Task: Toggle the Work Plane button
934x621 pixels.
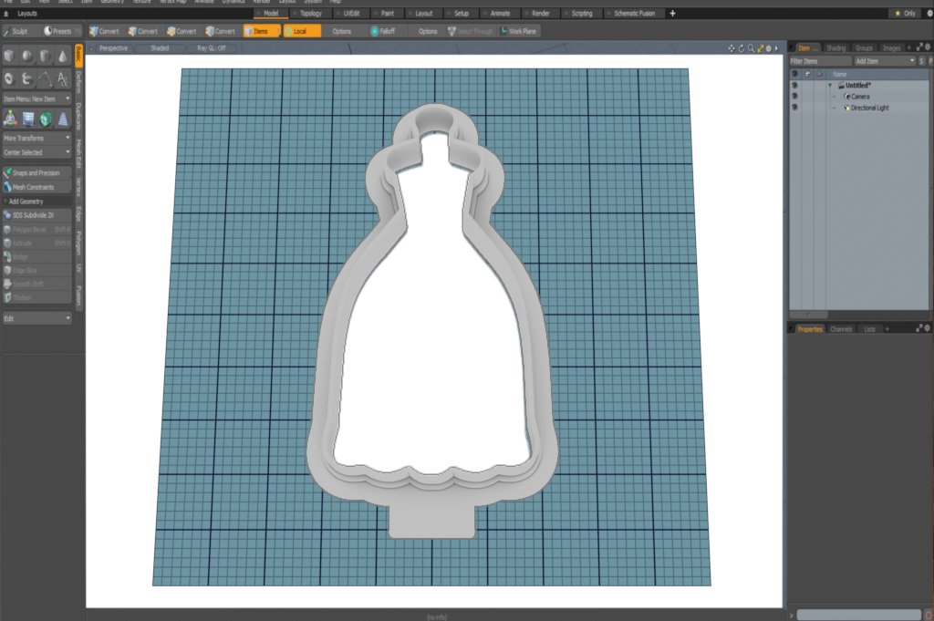Action: click(x=518, y=31)
